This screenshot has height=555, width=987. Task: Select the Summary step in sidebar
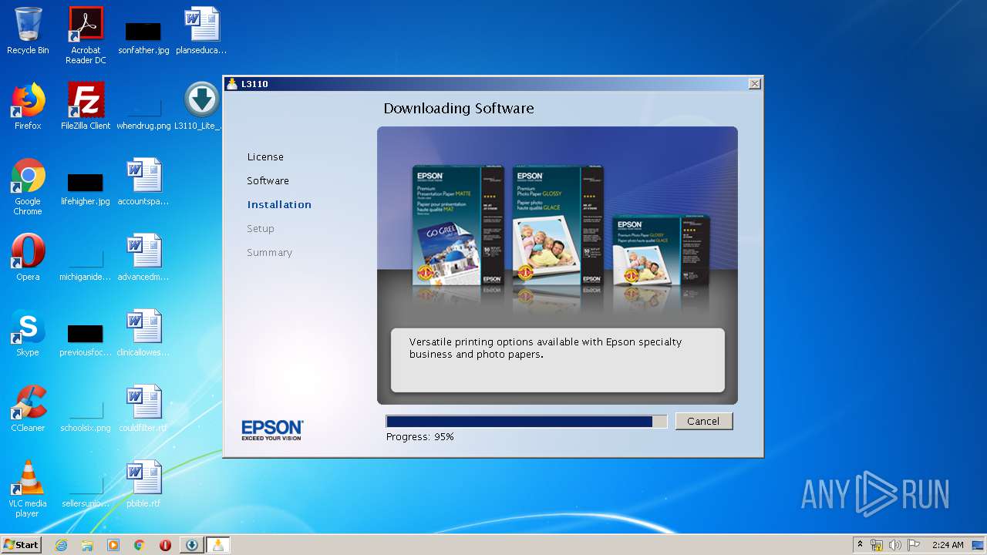[x=269, y=252]
